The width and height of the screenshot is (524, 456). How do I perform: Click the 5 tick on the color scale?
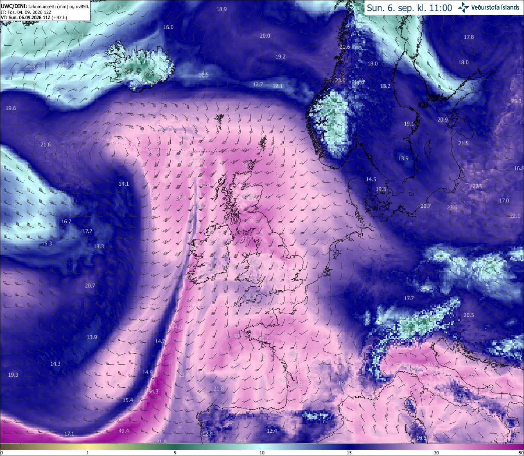(175, 453)
